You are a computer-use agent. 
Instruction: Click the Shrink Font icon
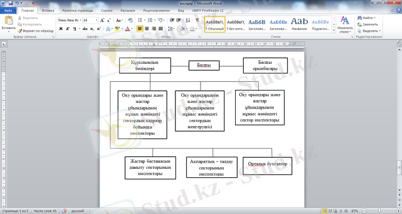tap(109, 20)
